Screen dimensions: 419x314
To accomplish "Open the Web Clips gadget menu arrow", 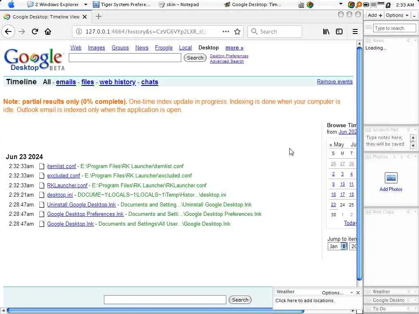I will click(415, 212).
